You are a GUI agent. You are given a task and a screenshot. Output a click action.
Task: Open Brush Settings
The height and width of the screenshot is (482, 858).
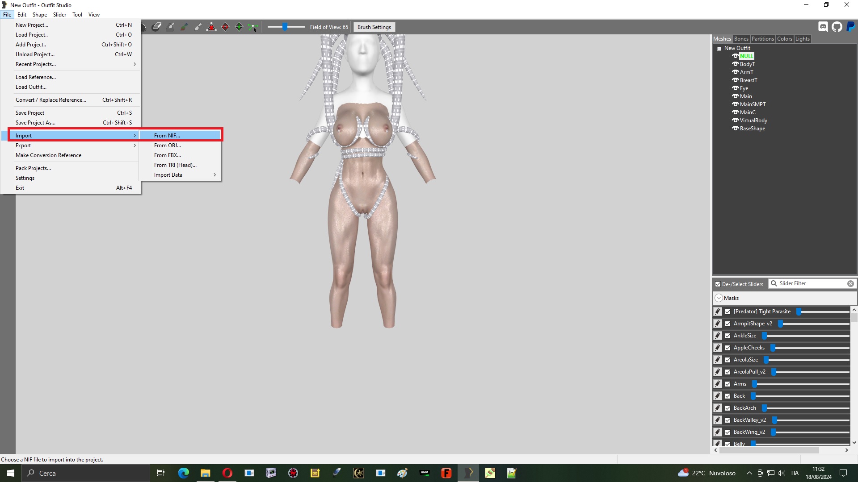(x=374, y=27)
